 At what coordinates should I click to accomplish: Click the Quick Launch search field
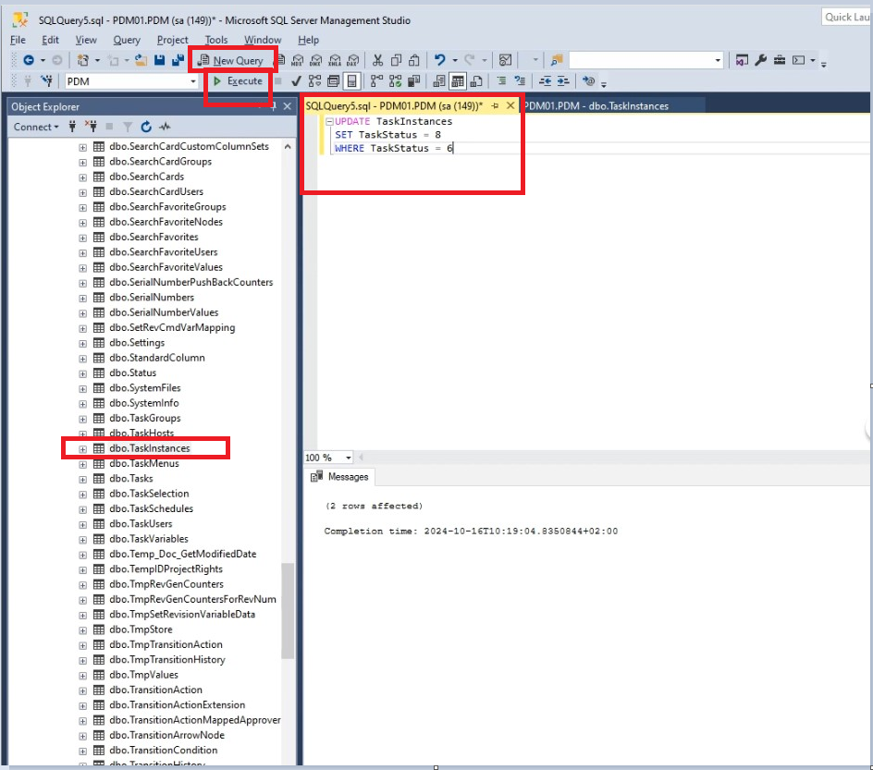[x=846, y=18]
